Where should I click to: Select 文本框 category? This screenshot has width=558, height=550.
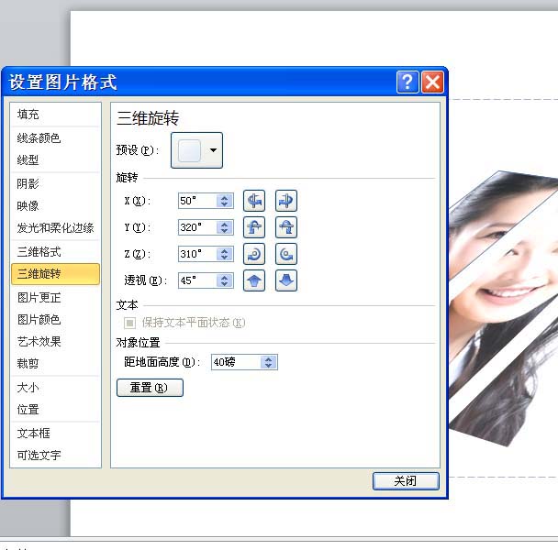[x=55, y=434]
